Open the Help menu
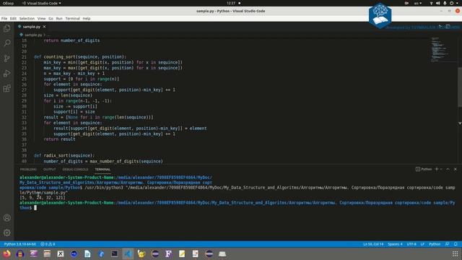Viewport: 462px width, 260px height. (x=87, y=18)
